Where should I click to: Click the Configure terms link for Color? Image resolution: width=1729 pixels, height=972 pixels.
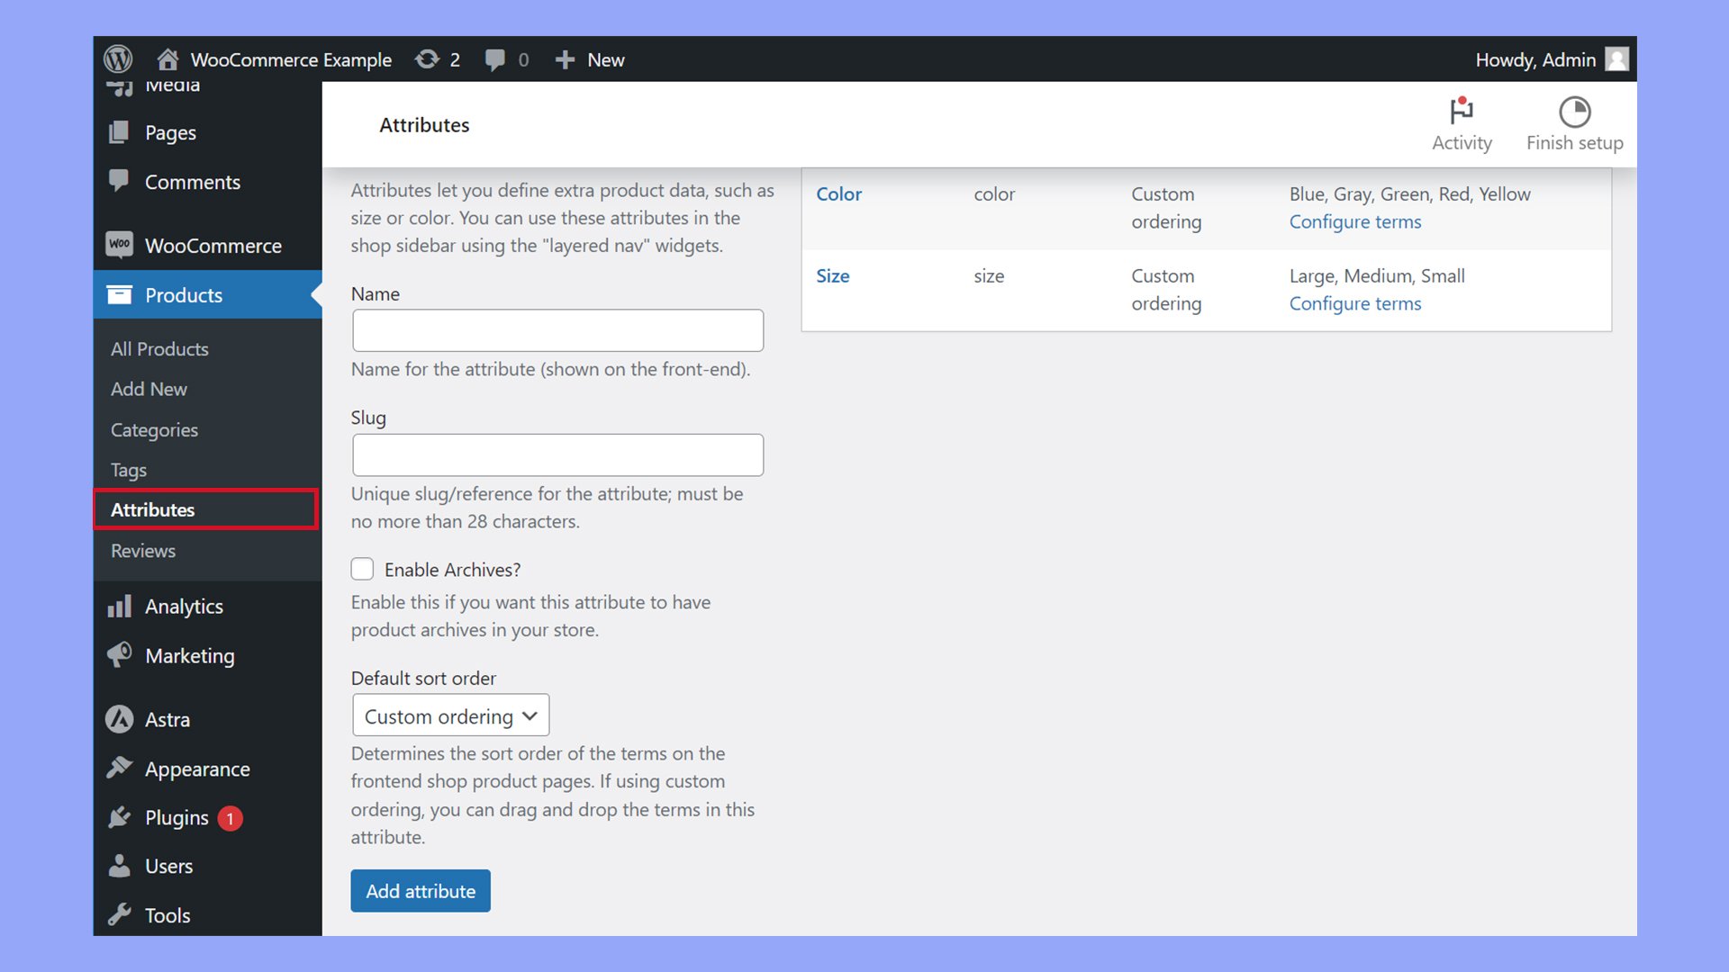[x=1355, y=220]
